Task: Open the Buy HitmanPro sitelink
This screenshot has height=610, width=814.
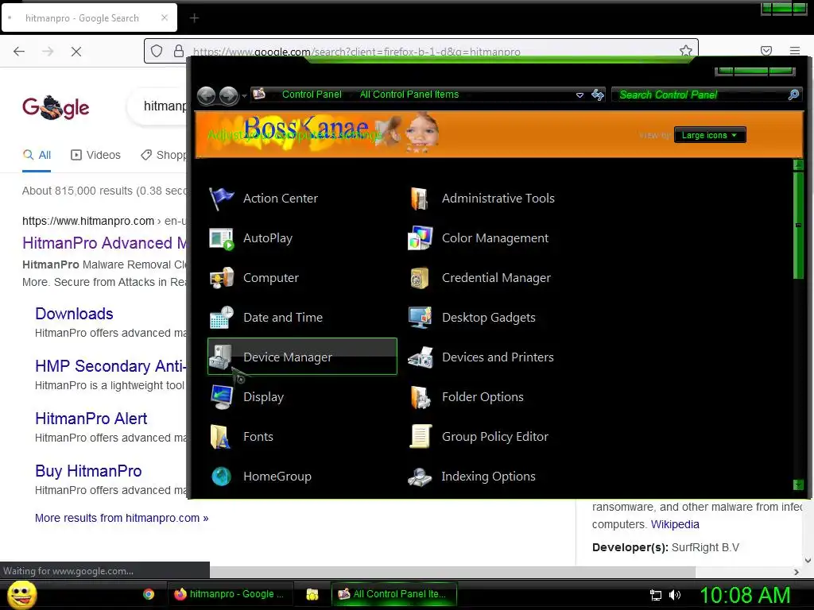Action: [87, 471]
